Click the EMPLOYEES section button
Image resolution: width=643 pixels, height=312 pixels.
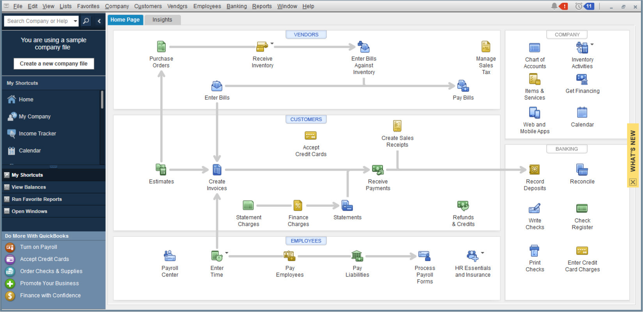306,241
